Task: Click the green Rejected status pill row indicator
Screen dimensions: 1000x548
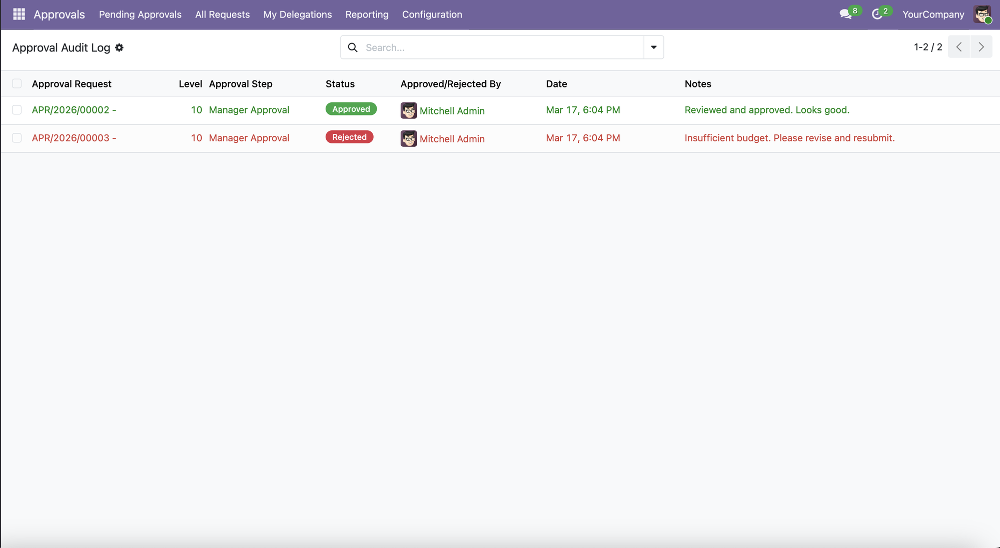Action: coord(349,136)
